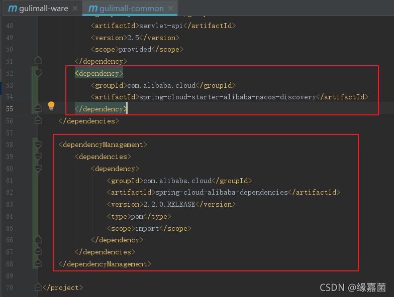Click the Maven icon on gulimall-ware tab

13,9
